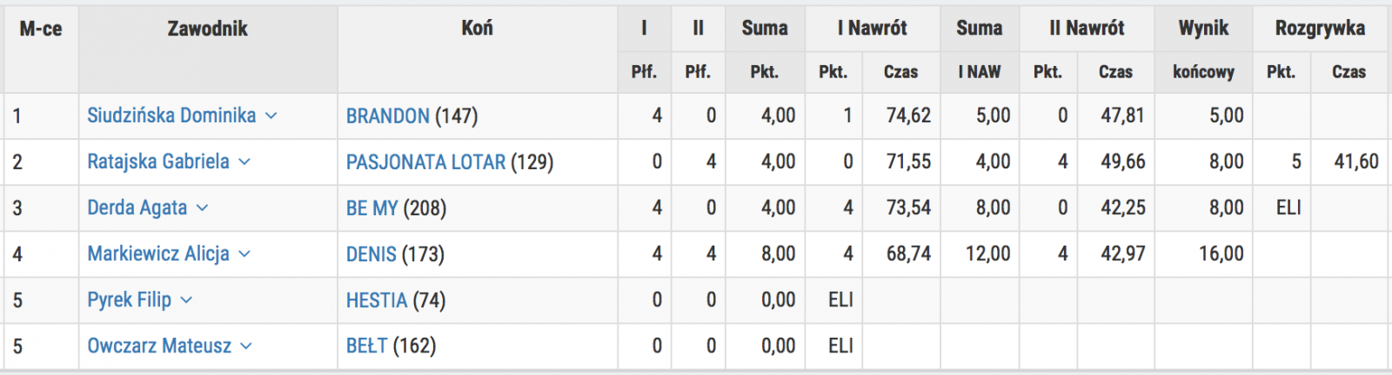Expand chevron next to Pyrek Filip

(186, 299)
